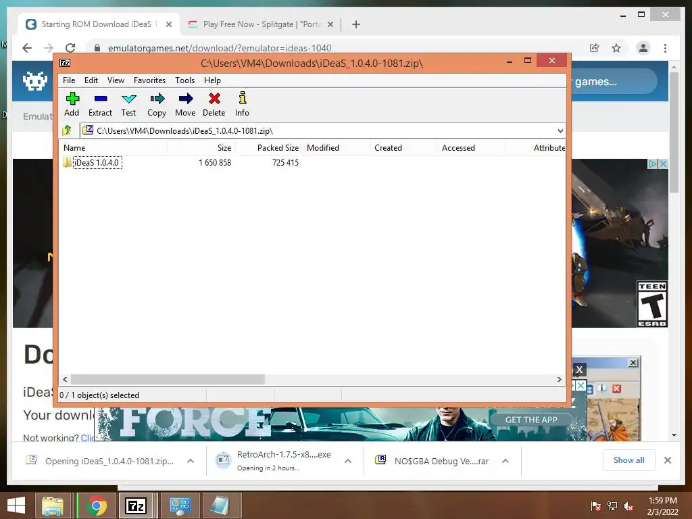Image resolution: width=692 pixels, height=519 pixels.
Task: Click right arrow of horizontal scrollbar
Action: tap(559, 380)
